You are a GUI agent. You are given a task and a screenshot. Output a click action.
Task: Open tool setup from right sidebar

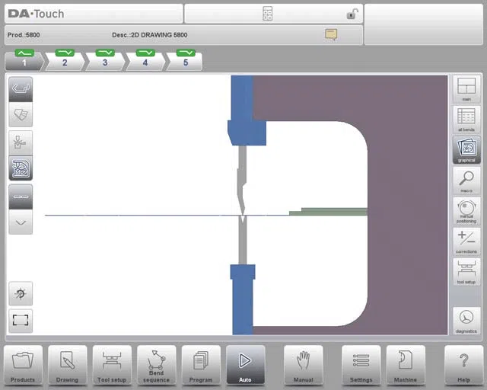tap(466, 272)
